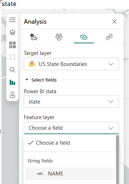Click the dropdown list scrollbar

point(117,160)
